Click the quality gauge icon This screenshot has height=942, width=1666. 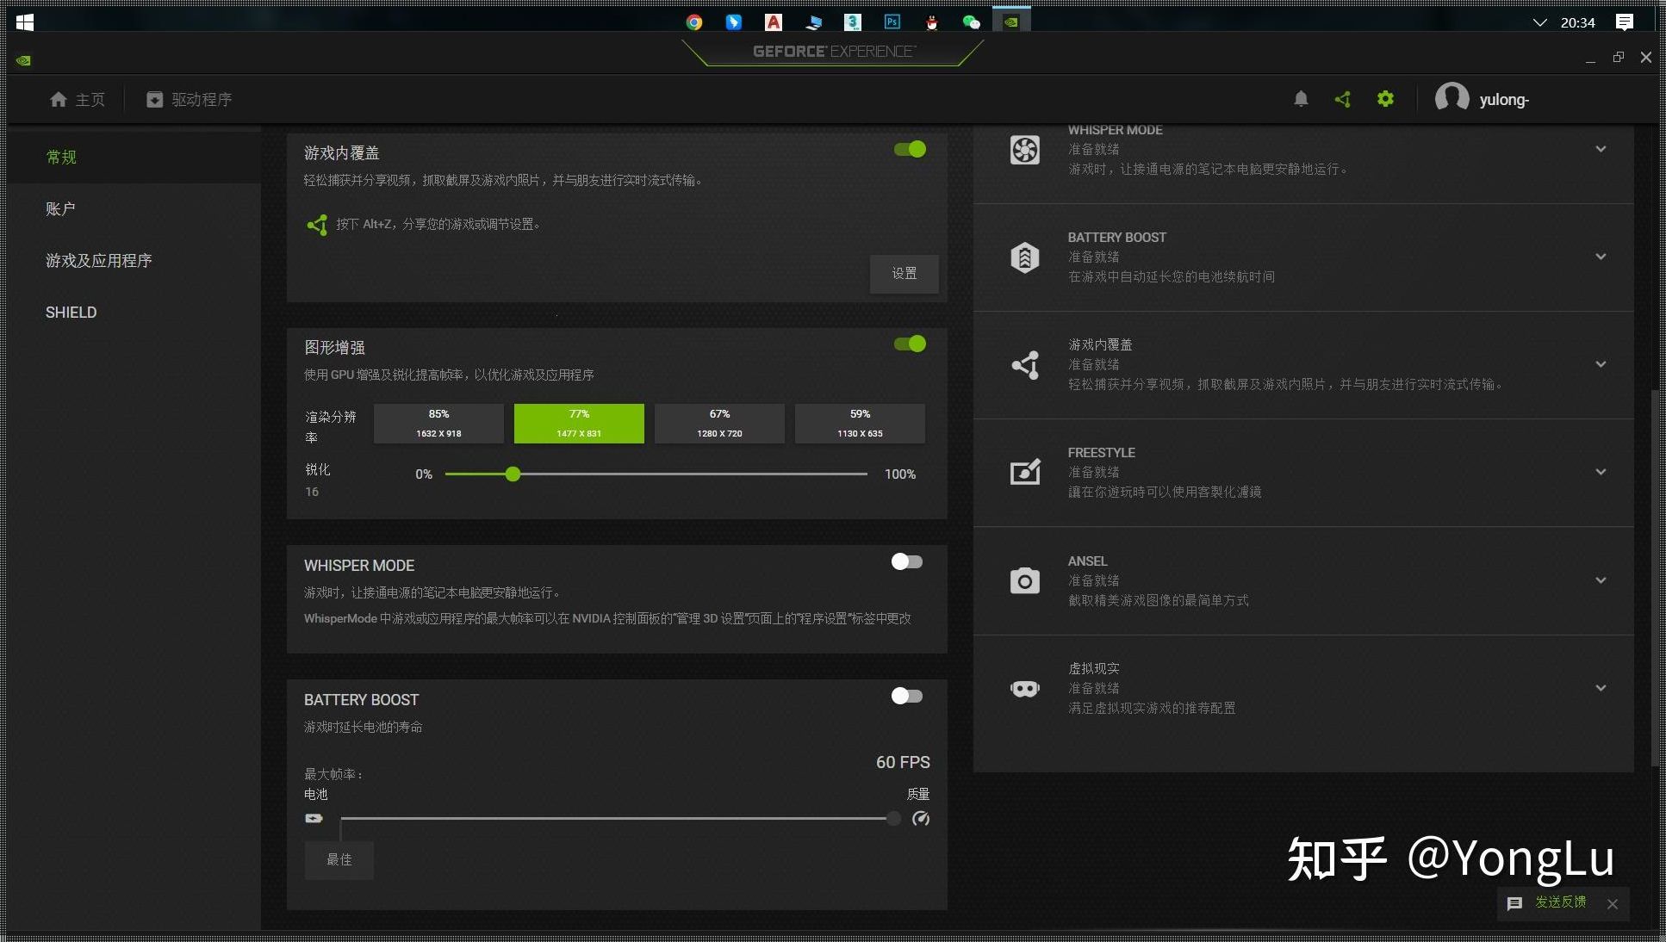coord(921,818)
